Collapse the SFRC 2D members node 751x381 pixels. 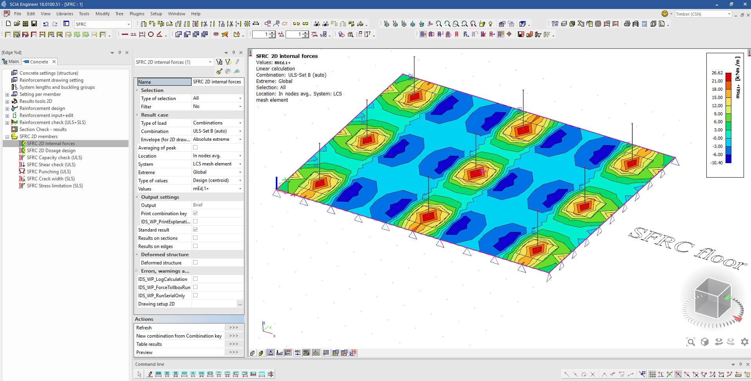7,137
